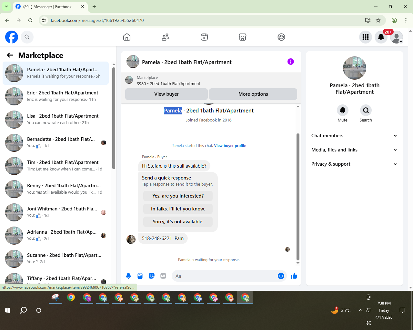Go to the Home feed icon
This screenshot has width=413, height=330.
click(127, 37)
